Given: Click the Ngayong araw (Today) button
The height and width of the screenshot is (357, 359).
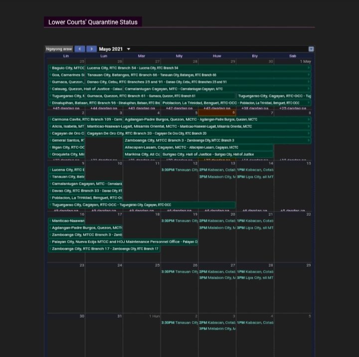Looking at the screenshot, I should pos(59,49).
